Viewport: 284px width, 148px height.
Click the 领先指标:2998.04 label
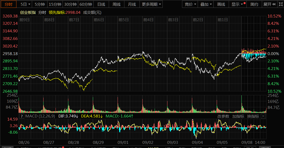coord(64,13)
